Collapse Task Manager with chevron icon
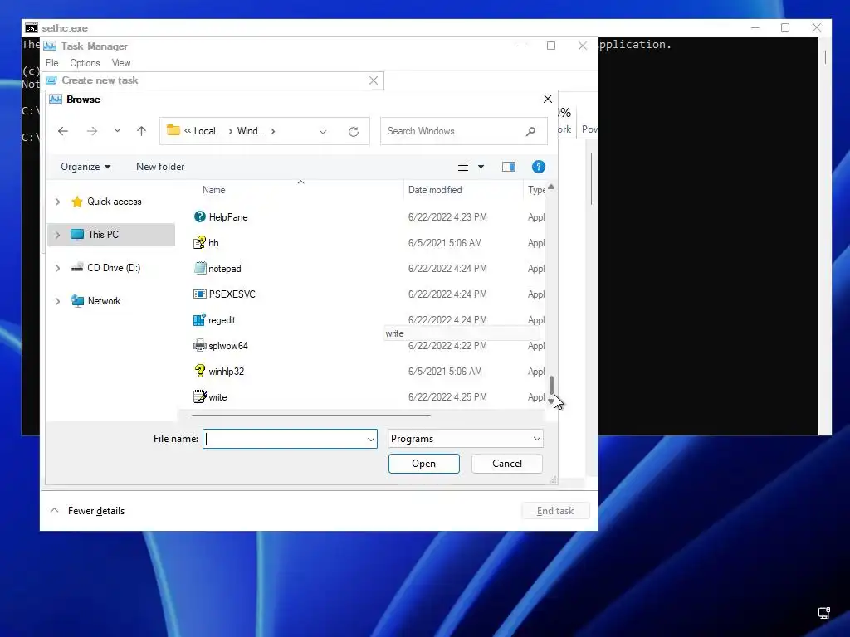Screen dimensions: 850x637 54,510
